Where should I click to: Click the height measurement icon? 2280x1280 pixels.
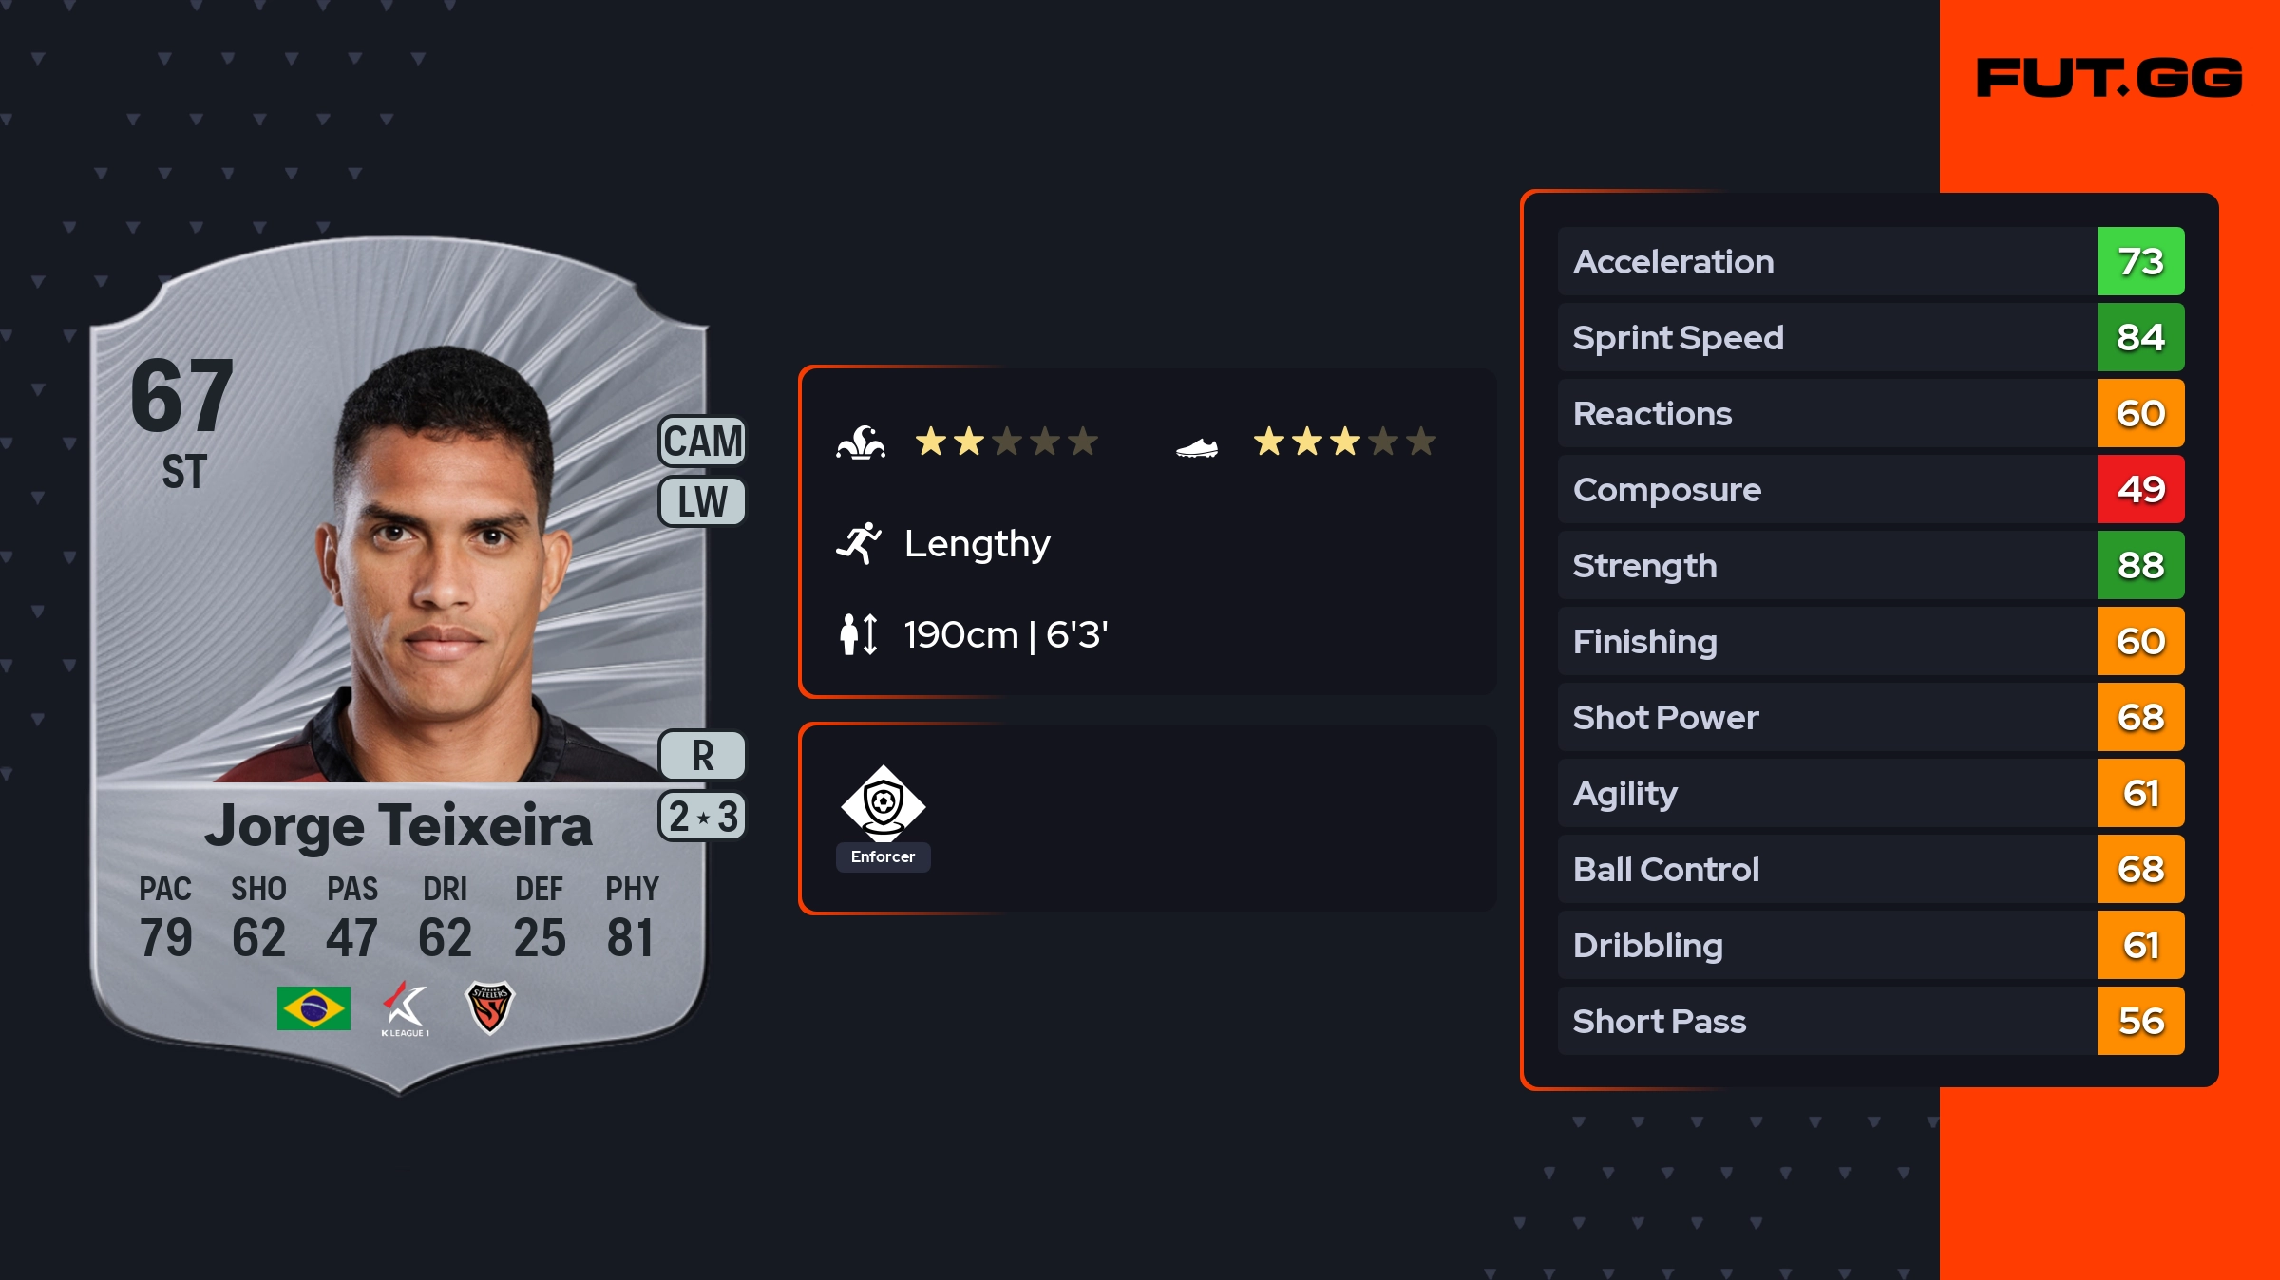click(859, 634)
